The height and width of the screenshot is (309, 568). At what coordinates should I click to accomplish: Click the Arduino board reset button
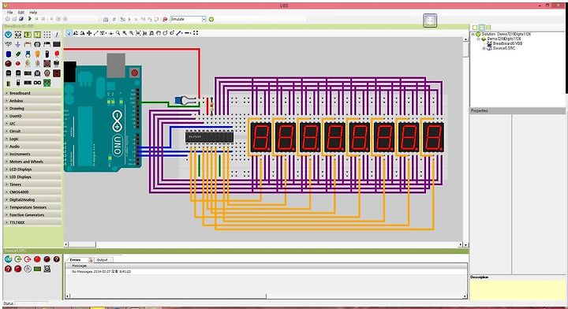tap(134, 73)
